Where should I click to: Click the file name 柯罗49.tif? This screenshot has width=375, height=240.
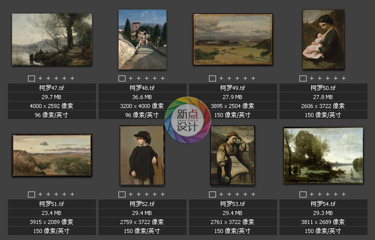[x=232, y=88]
